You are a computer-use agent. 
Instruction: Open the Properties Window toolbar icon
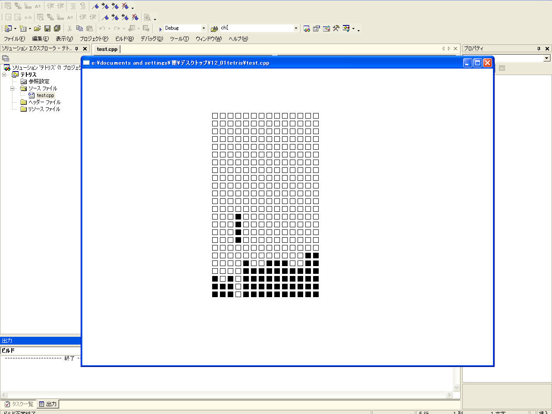317,28
